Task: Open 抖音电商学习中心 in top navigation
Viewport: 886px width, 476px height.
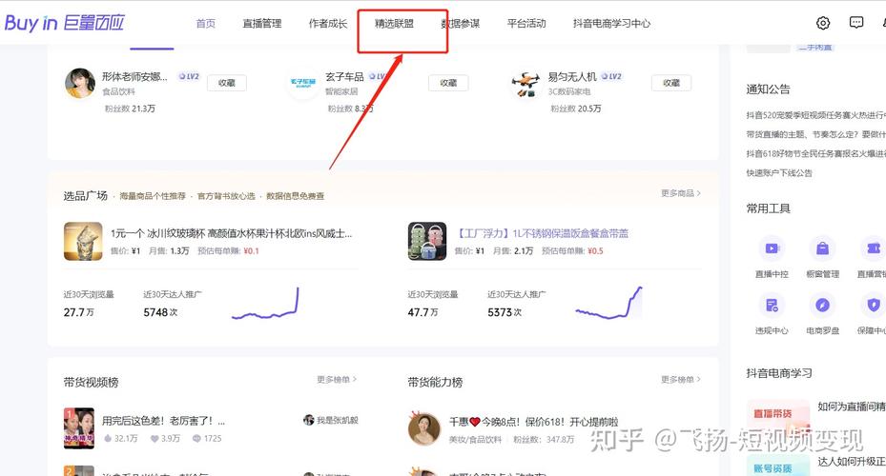Action: [x=611, y=24]
